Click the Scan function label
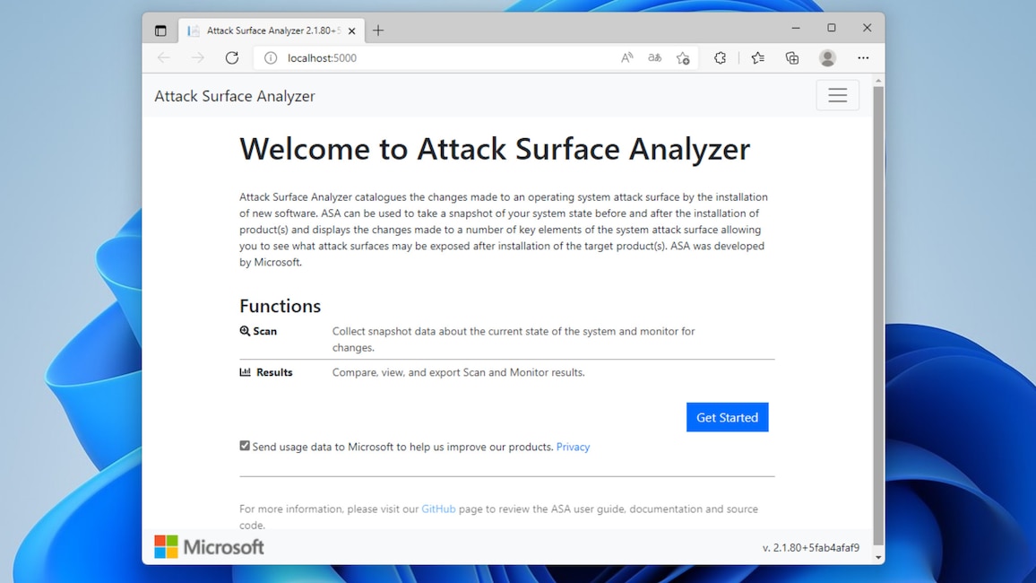1036x583 pixels. click(258, 331)
